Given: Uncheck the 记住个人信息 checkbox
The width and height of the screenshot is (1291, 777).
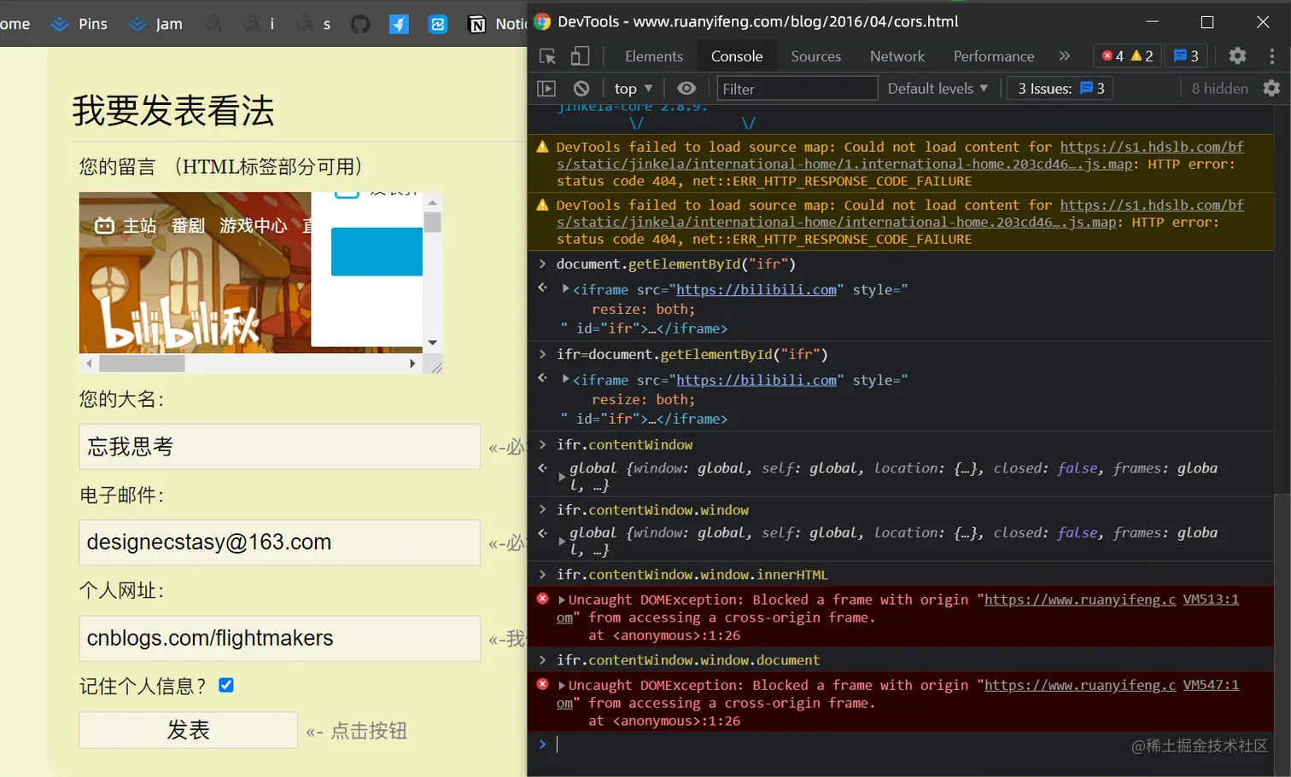Looking at the screenshot, I should point(226,685).
